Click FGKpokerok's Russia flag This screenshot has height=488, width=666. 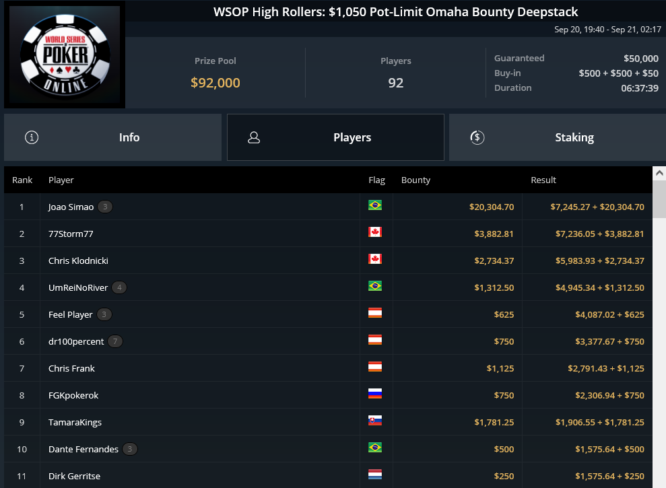coord(375,393)
